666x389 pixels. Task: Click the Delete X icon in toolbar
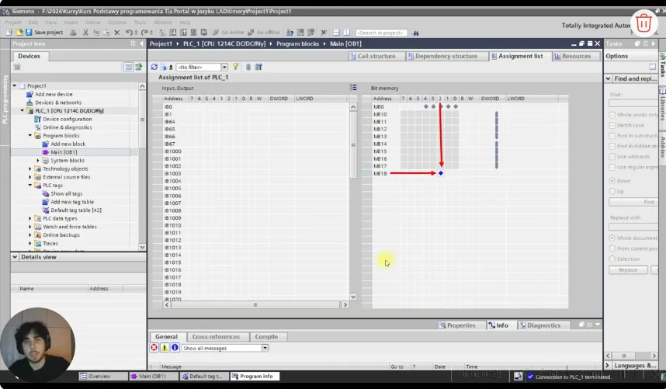pos(116,33)
